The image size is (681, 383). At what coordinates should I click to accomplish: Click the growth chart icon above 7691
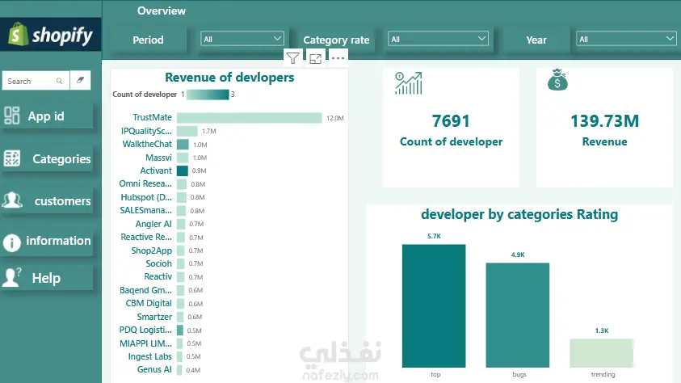[x=408, y=83]
